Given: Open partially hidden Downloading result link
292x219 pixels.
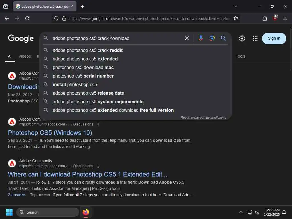Looking at the screenshot, I should coord(23,87).
